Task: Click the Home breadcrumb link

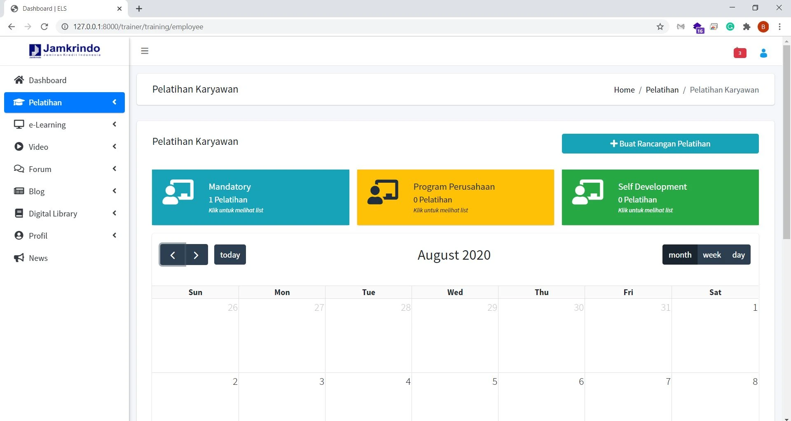Action: click(624, 90)
